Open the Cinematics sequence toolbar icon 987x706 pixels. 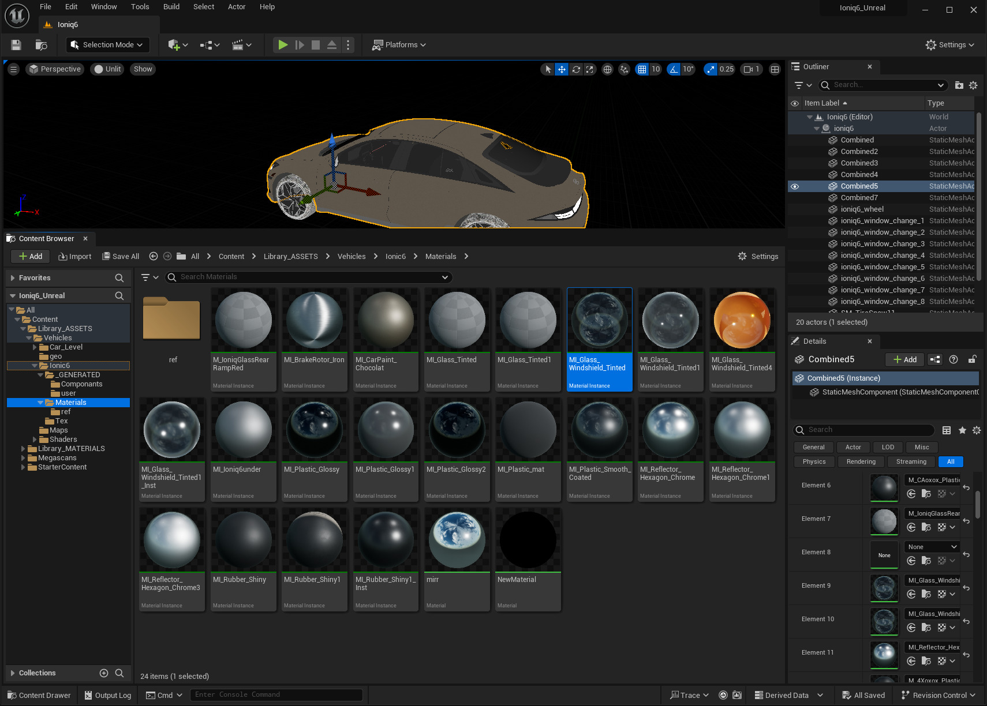pos(241,45)
